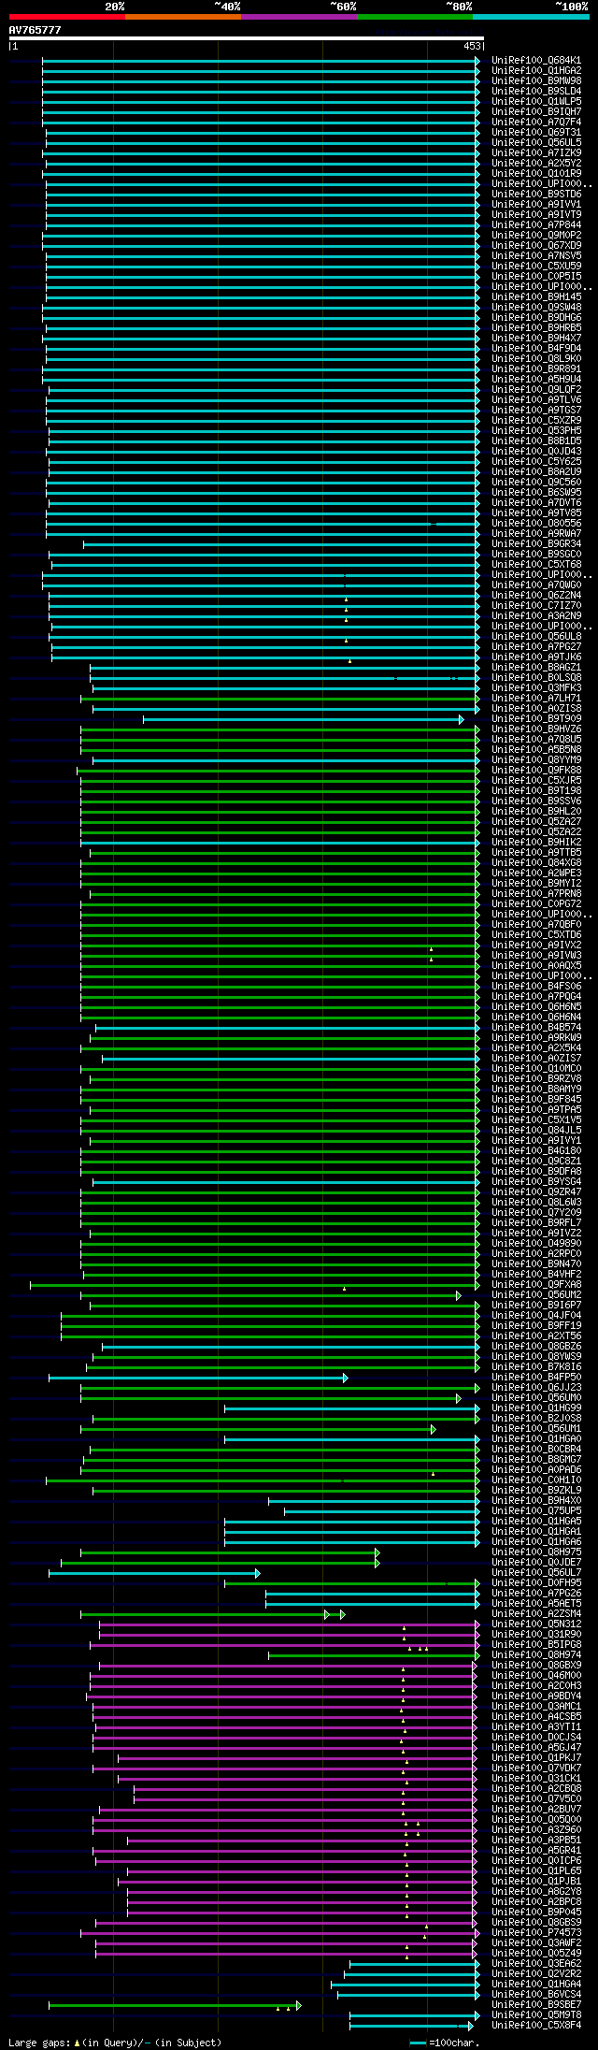Select the UniRef100_A3PB51 label
This screenshot has width=598, height=2050.
536,1840
